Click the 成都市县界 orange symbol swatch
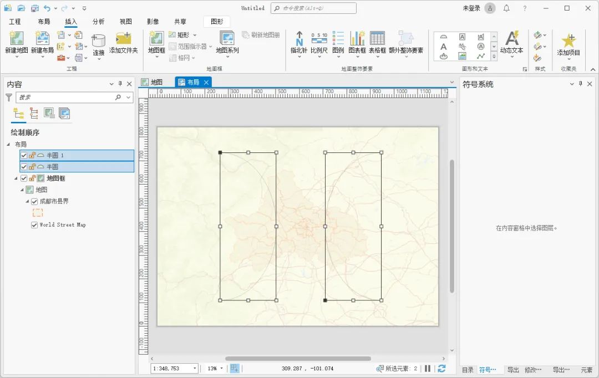The height and width of the screenshot is (378, 599). pyautogui.click(x=38, y=213)
